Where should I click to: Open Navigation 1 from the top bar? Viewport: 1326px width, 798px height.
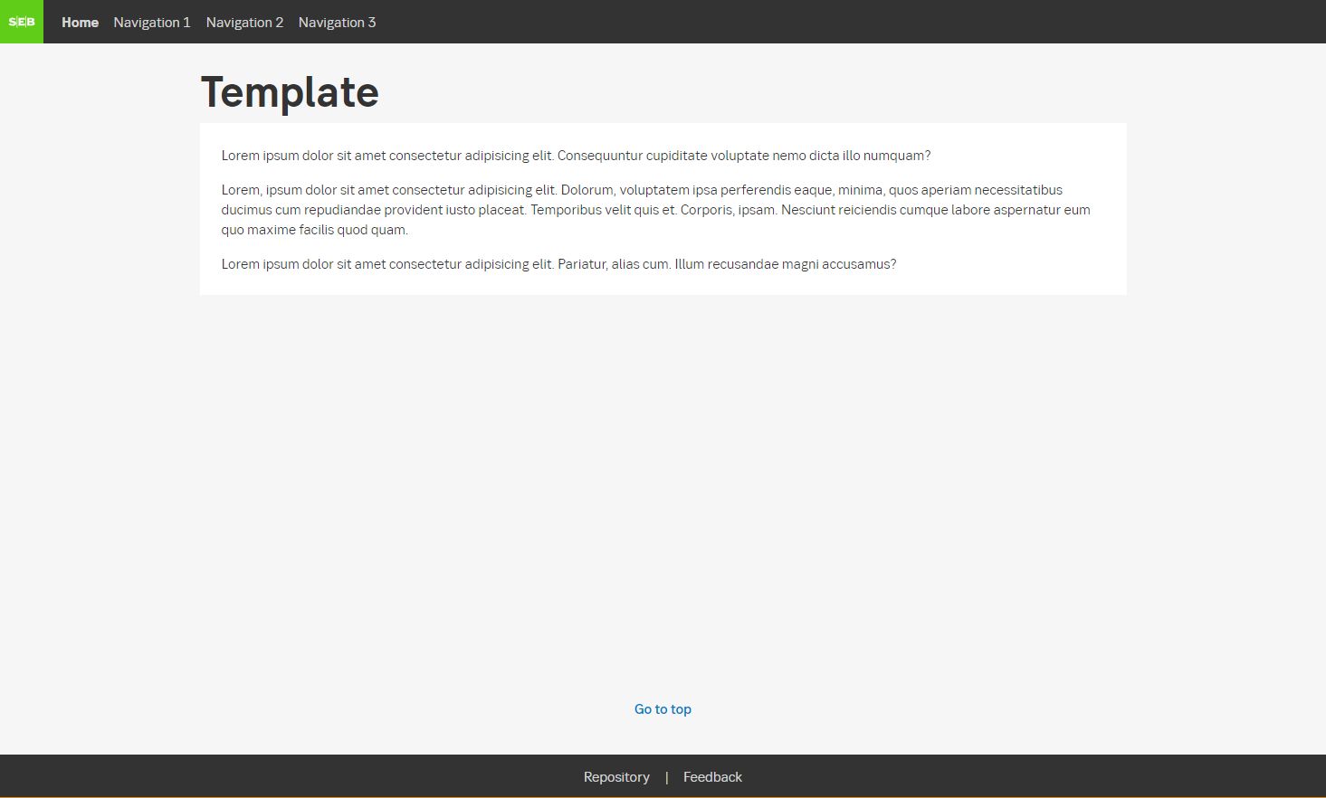(151, 22)
